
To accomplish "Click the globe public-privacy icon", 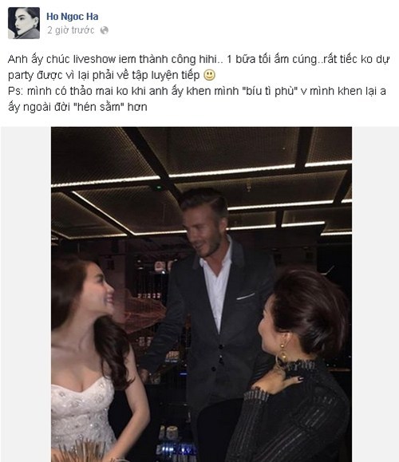I will [104, 30].
